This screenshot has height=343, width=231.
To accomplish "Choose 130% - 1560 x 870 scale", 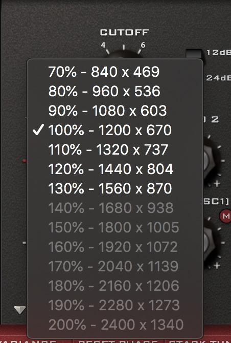I will click(115, 188).
